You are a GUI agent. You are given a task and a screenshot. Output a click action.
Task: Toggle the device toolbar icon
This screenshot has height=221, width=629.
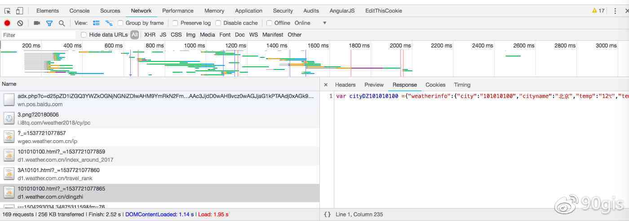(x=19, y=11)
